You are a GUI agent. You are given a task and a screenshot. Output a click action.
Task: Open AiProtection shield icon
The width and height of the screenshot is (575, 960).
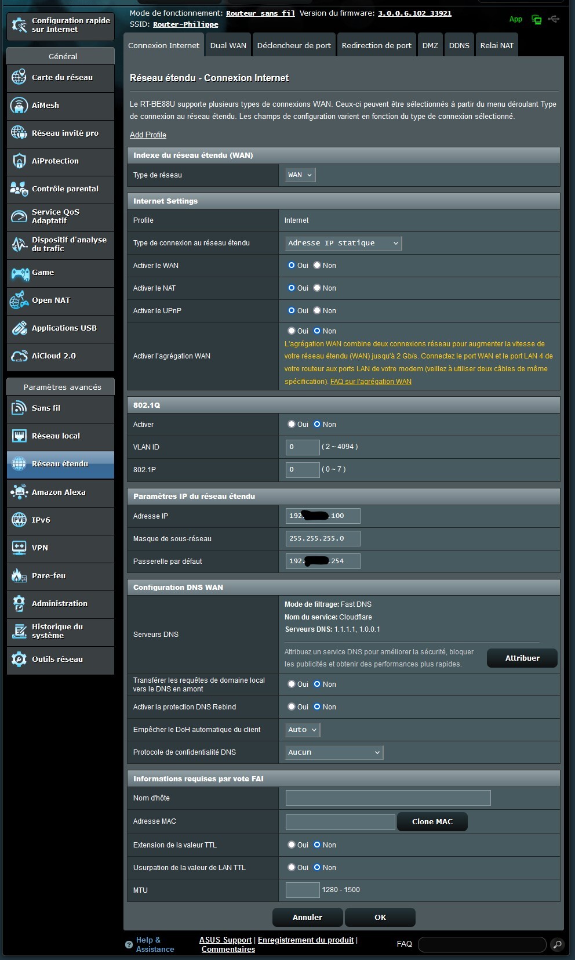19,161
